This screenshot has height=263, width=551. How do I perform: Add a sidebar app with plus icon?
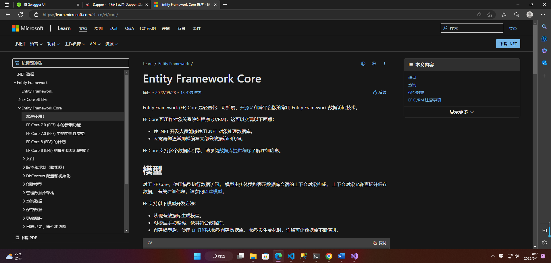pyautogui.click(x=544, y=76)
